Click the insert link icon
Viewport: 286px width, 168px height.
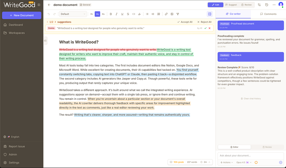pyautogui.click(x=166, y=14)
